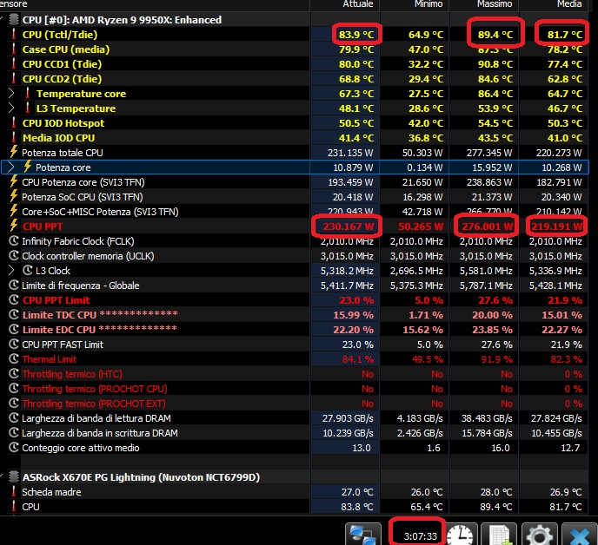Collapse the CPU [#0] AMD Ryzen 9 9950X group

[3, 19]
